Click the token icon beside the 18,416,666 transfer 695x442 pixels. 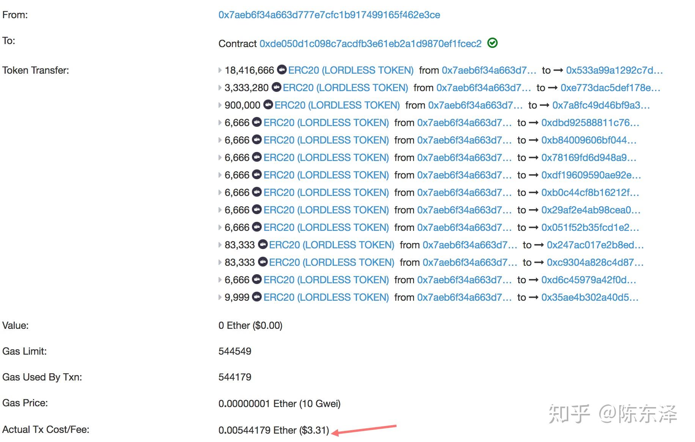click(x=281, y=70)
